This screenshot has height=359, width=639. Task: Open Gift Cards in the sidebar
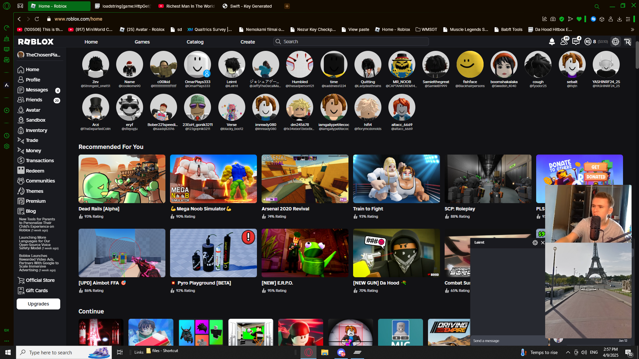pos(37,291)
